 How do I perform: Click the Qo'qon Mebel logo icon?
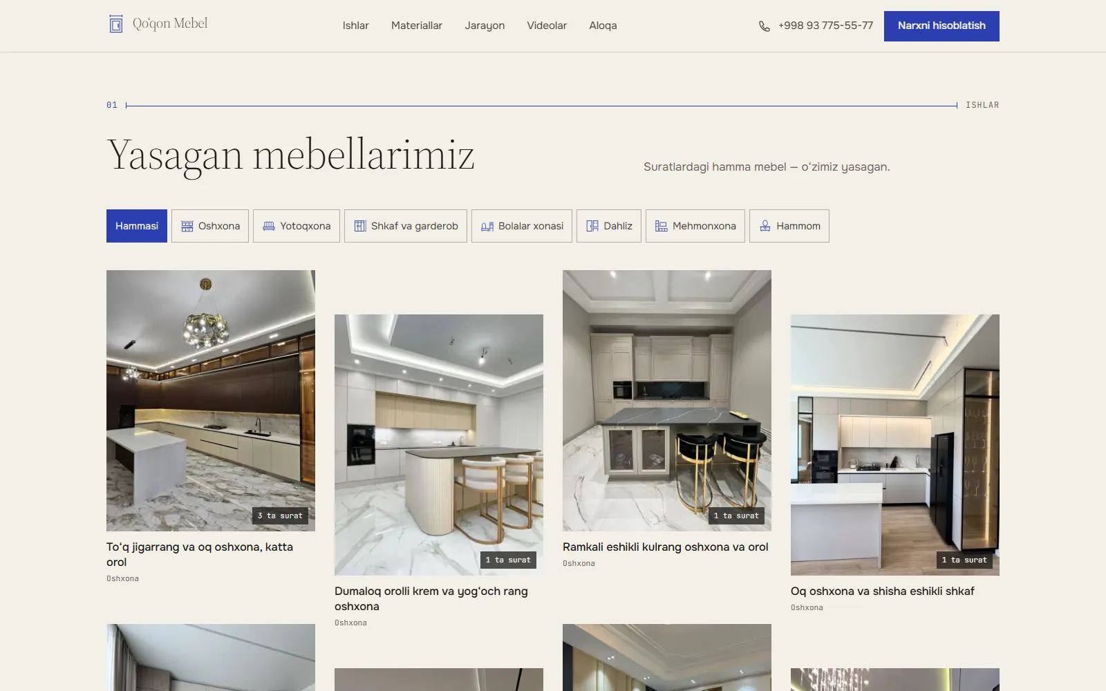click(116, 24)
